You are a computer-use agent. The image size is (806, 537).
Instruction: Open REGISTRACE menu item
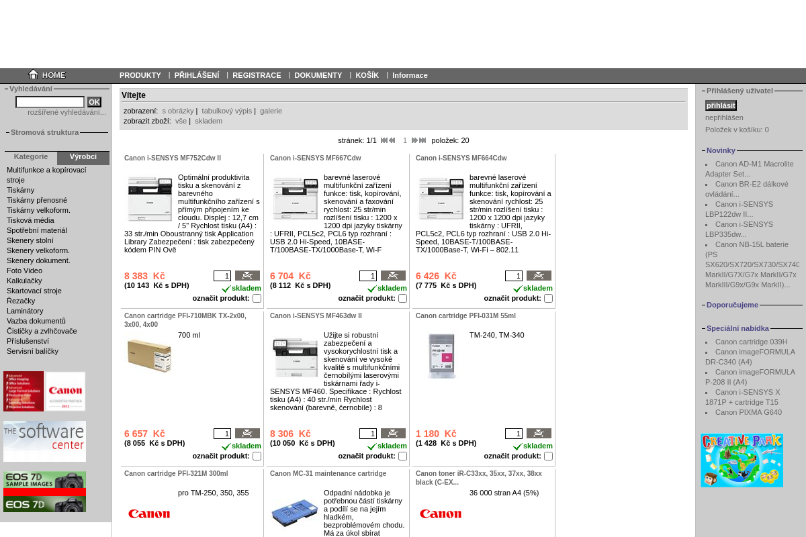(x=257, y=75)
